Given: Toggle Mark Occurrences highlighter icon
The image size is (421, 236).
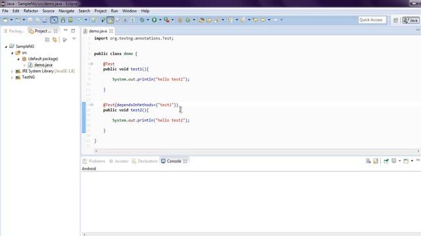Looking at the screenshot, I should click(x=110, y=20).
